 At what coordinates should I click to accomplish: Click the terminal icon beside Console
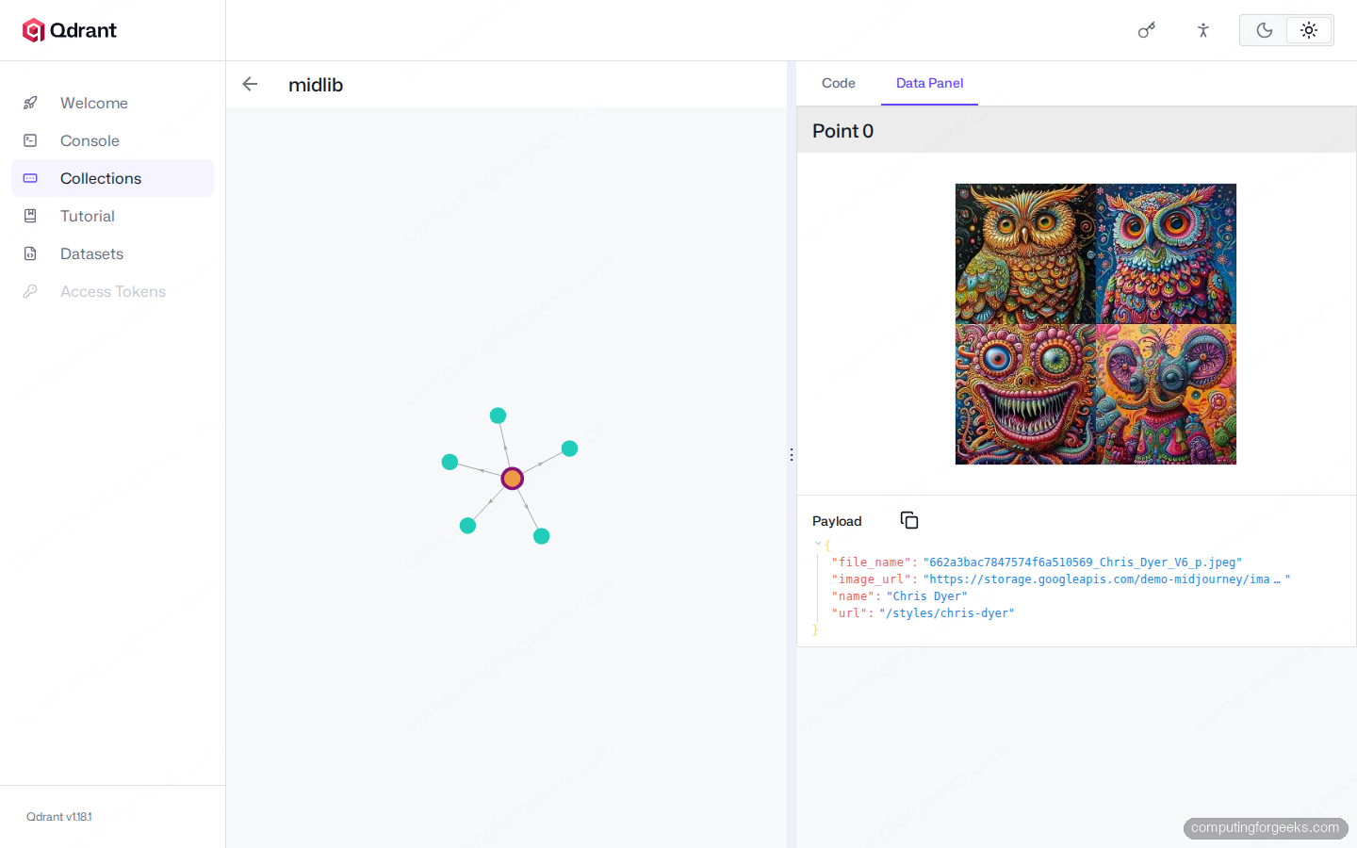[30, 140]
